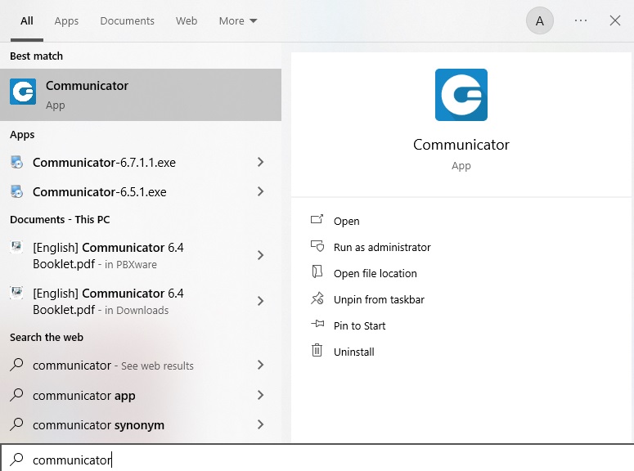The image size is (634, 471).
Task: Expand arrow for Communicator-6.7.1.1.exe
Action: (261, 163)
